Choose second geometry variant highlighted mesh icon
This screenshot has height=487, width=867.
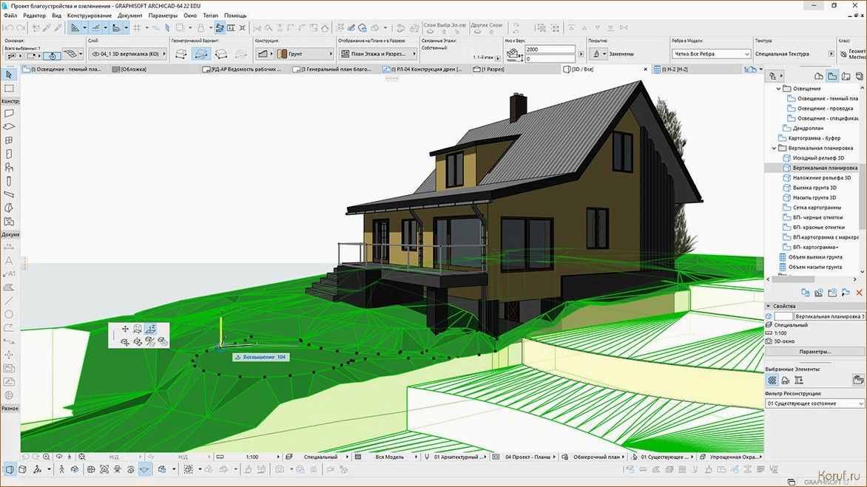(x=201, y=53)
